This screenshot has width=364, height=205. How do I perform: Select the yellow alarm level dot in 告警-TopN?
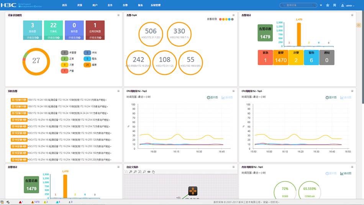226,19
